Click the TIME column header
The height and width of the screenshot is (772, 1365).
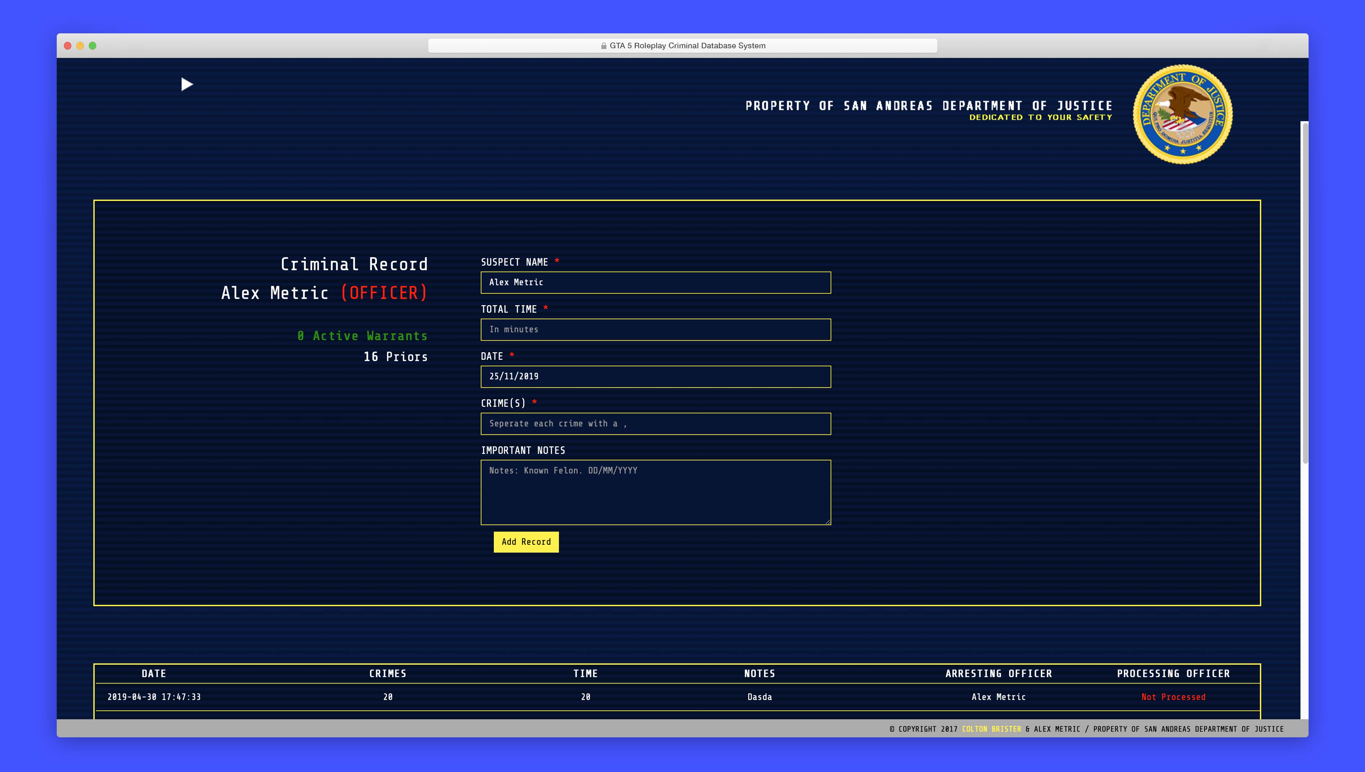586,673
